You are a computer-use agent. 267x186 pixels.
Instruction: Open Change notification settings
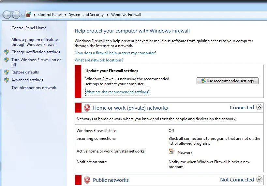click(x=36, y=52)
